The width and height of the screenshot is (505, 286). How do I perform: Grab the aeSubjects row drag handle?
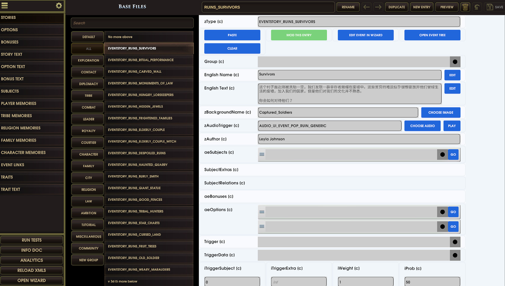(262, 155)
